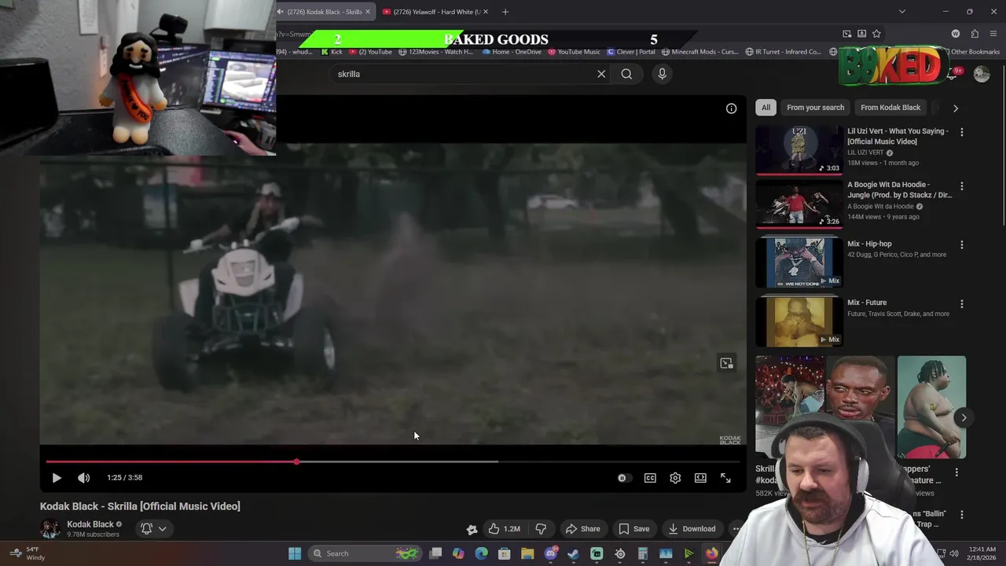Open Steam from the taskbar

coord(573,553)
